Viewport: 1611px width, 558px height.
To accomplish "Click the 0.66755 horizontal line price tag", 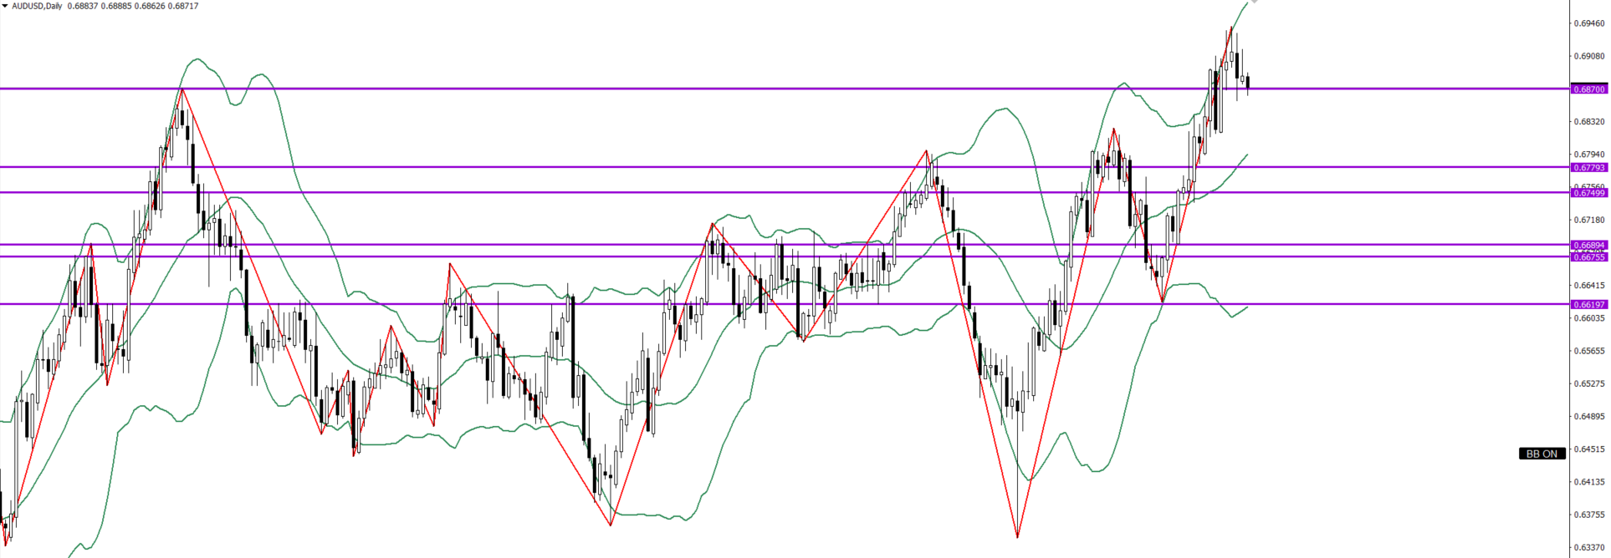I will pos(1588,257).
